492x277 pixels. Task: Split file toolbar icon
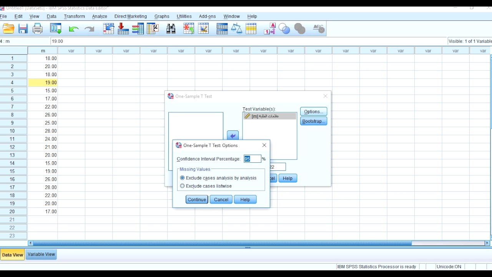222,29
